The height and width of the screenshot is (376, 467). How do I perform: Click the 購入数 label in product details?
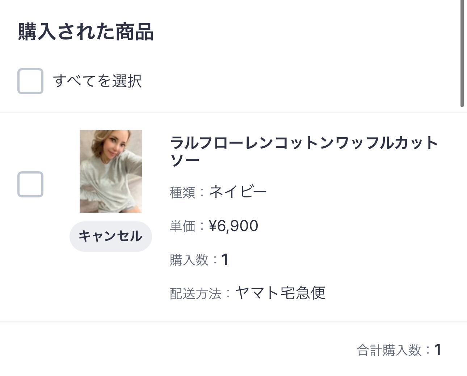click(x=189, y=260)
